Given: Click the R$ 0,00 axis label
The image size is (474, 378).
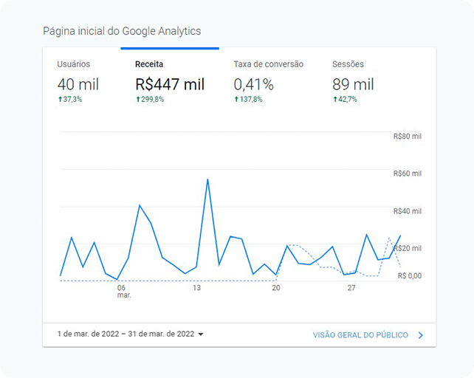Looking at the screenshot, I should pos(409,276).
